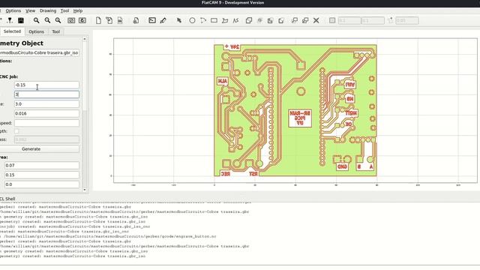Click the focused field with value 3
480x270 pixels.
[x=46, y=94]
